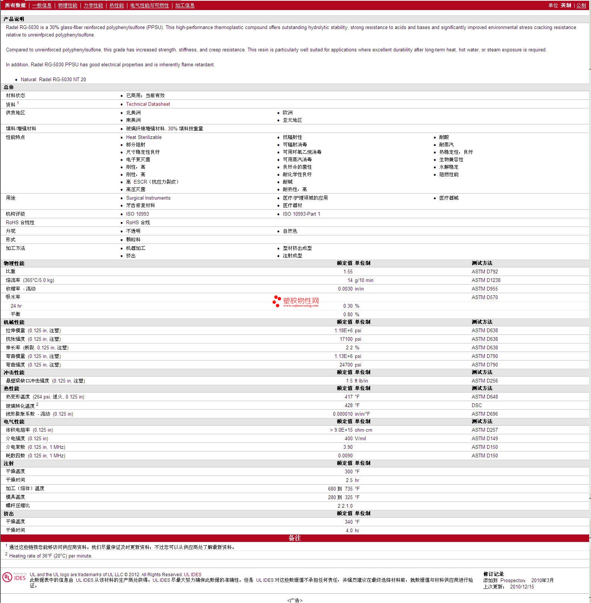Select 英制 units option
591x603 pixels.
[x=566, y=5]
